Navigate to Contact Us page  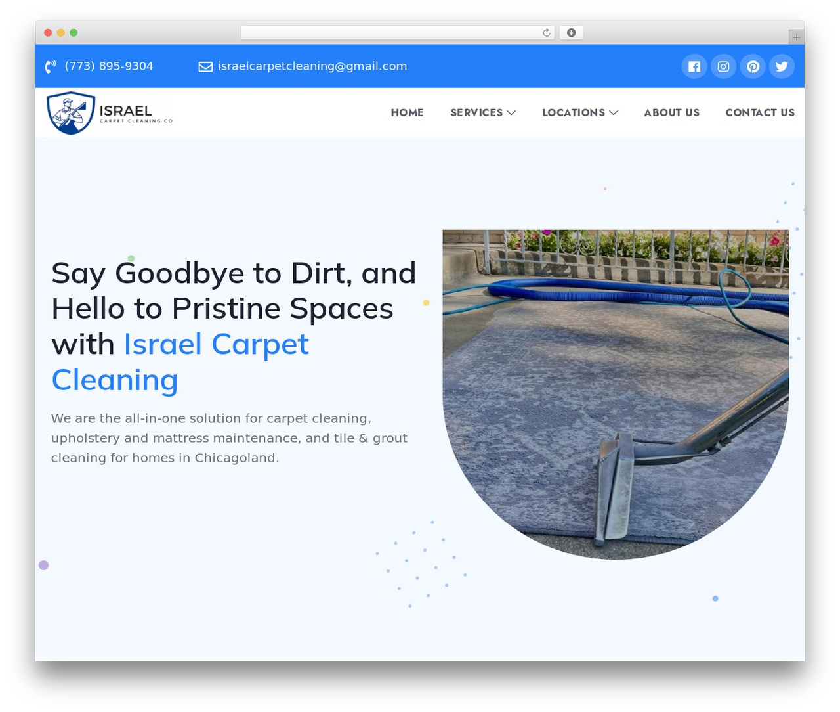click(760, 113)
